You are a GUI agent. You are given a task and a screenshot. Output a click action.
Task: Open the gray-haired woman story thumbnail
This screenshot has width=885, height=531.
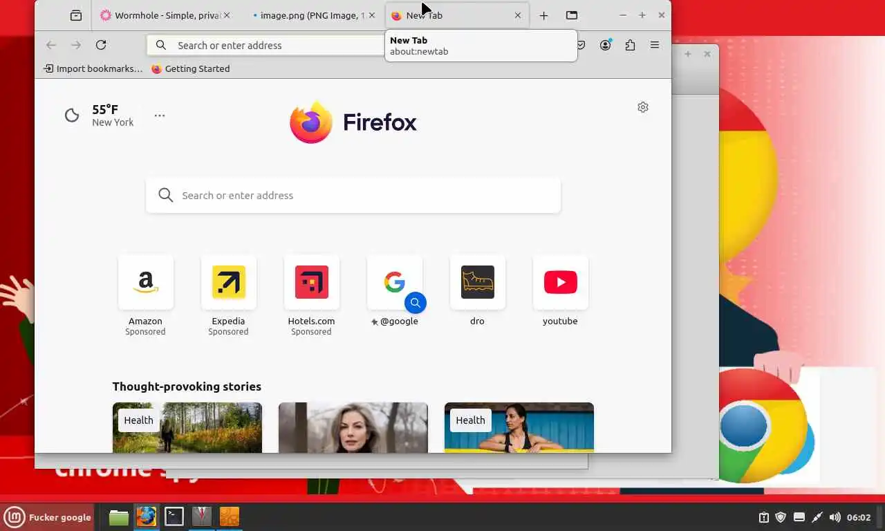[x=353, y=427]
